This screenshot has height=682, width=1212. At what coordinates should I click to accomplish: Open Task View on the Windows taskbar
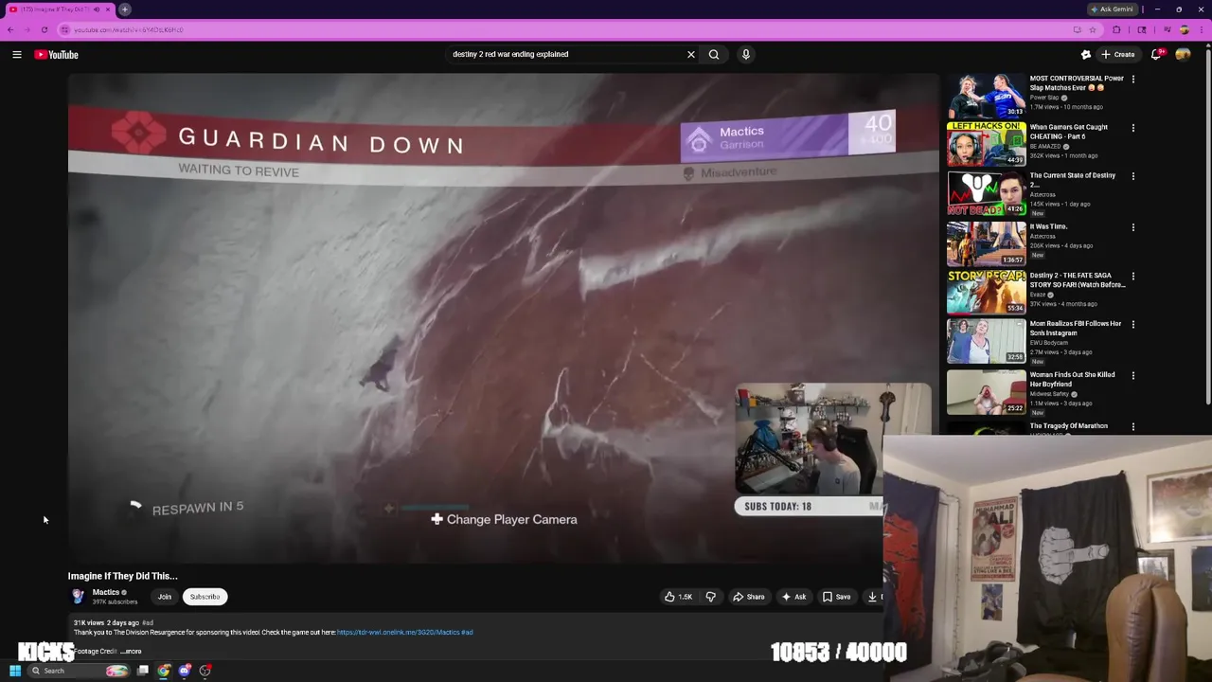coord(143,671)
